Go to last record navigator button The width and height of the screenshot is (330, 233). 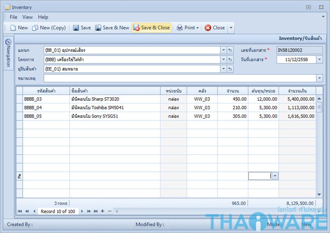tap(96, 211)
